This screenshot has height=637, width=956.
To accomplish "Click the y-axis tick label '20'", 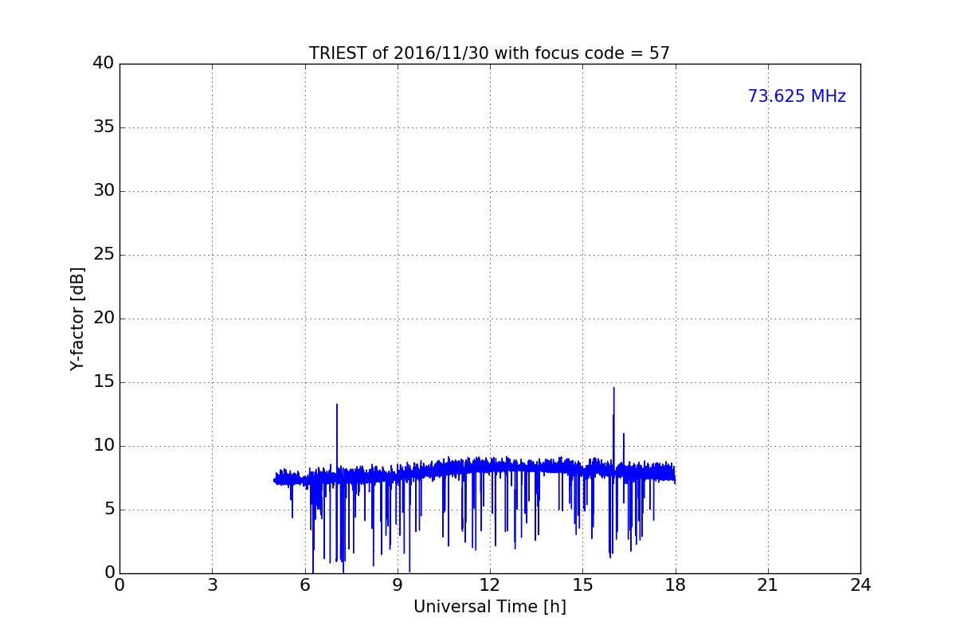I will (x=103, y=318).
